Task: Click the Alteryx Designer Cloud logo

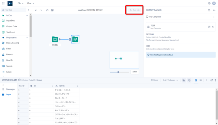Action: coord(10,3)
